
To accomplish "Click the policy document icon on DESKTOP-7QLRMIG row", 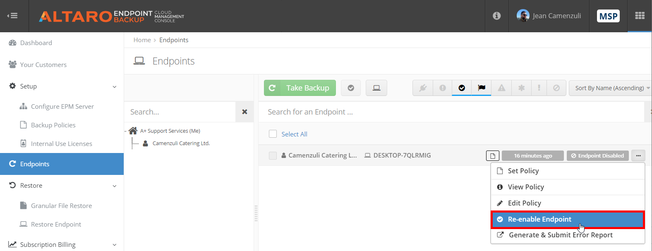I will tap(493, 155).
